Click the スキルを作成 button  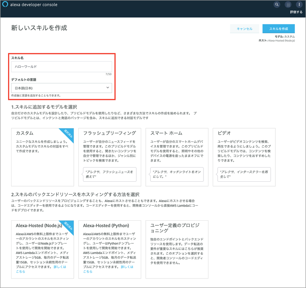tap(278, 29)
